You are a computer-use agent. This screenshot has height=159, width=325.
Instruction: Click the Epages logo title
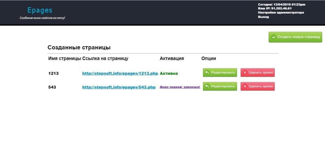(x=40, y=10)
